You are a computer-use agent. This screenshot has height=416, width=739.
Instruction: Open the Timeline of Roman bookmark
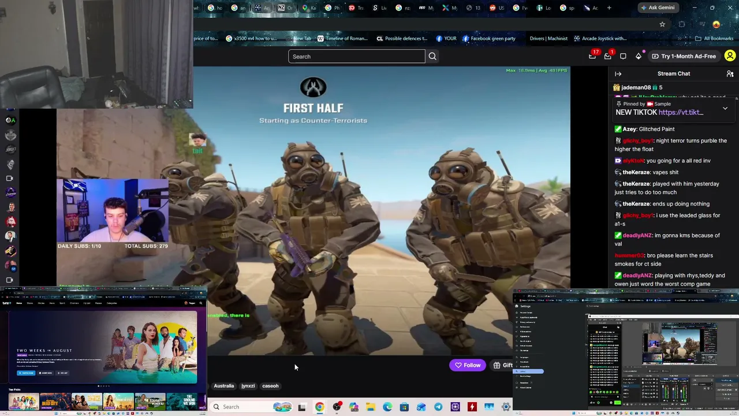click(342, 39)
